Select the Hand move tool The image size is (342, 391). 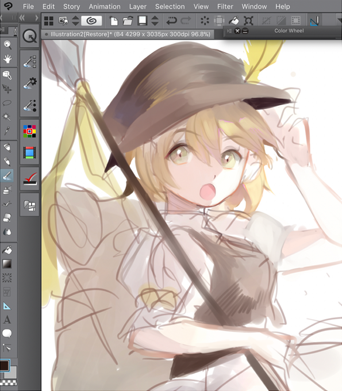click(7, 59)
